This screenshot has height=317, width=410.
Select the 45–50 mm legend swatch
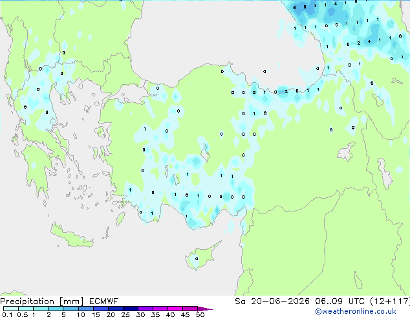coord(190,309)
